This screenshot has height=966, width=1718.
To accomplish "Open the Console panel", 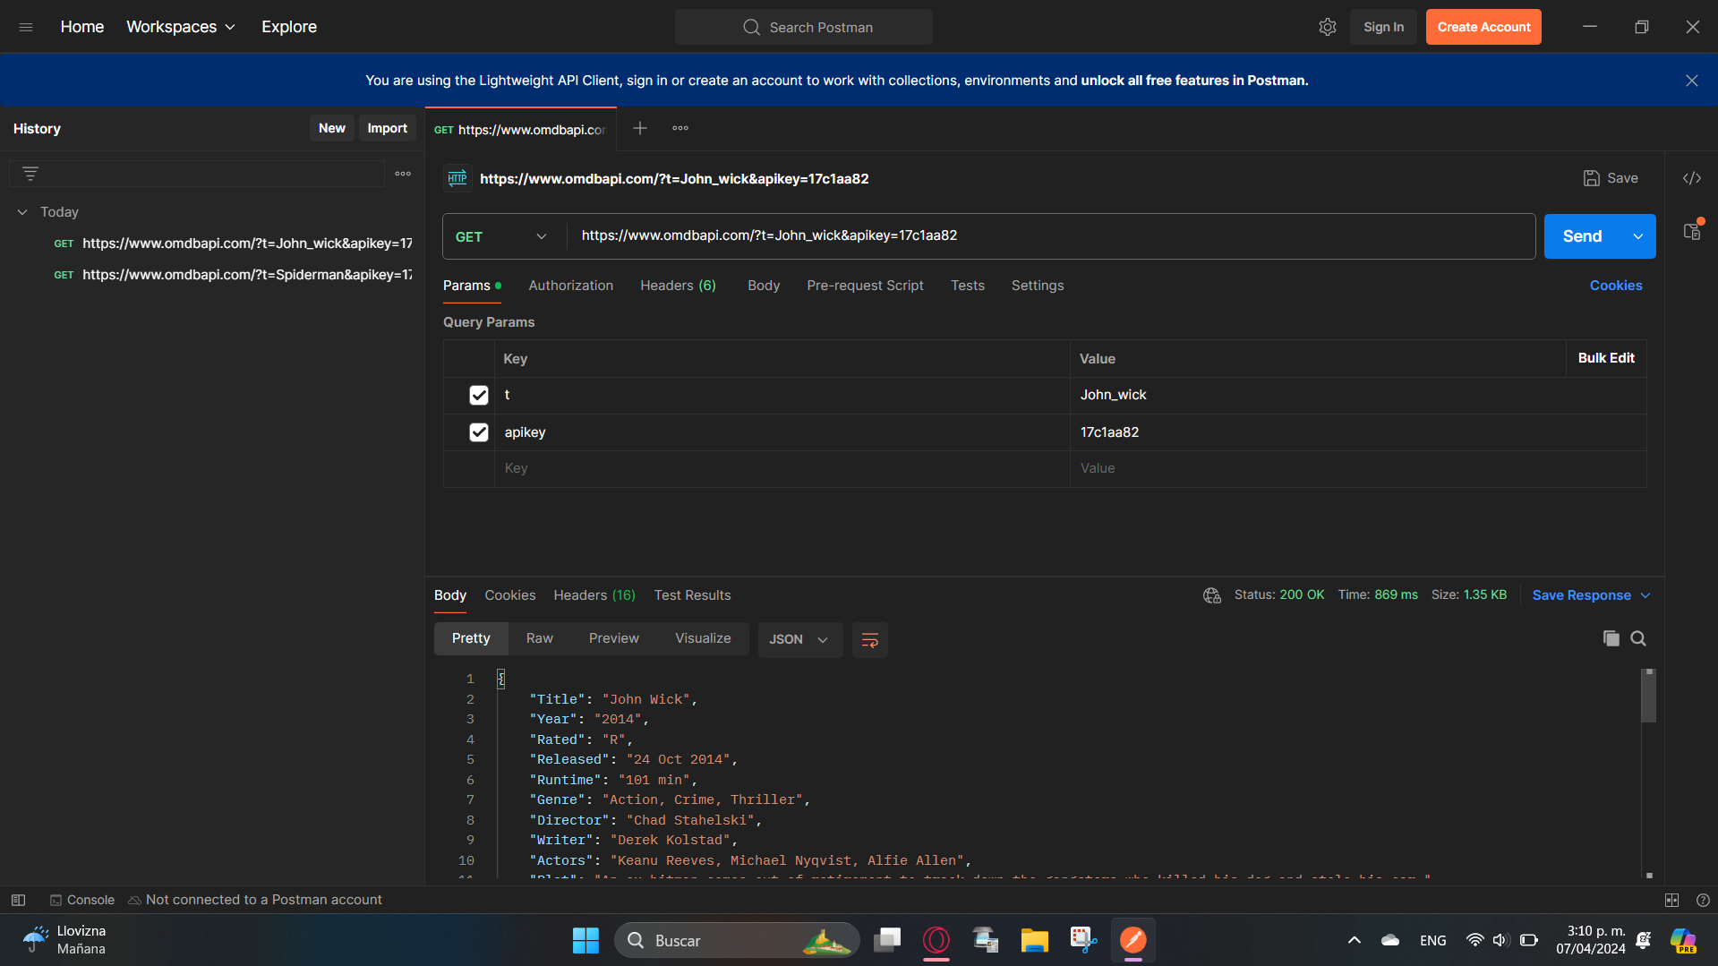I will pos(82,900).
